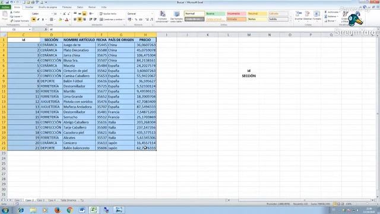Viewport: 380px width, 214px height.
Task: Click the Formato cells button
Action: 316,16
